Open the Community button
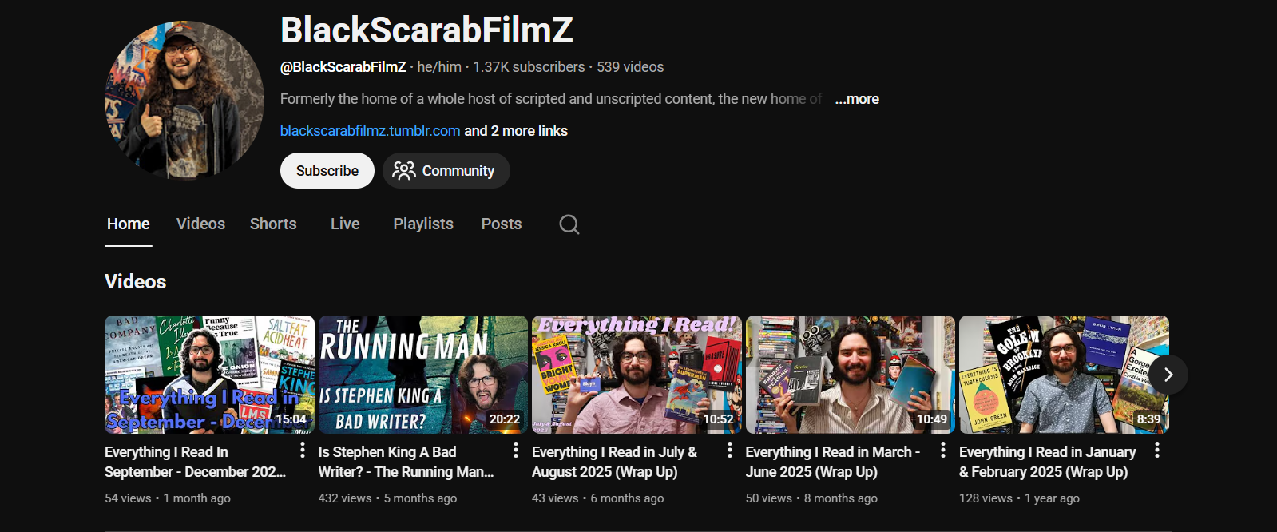 tap(446, 171)
